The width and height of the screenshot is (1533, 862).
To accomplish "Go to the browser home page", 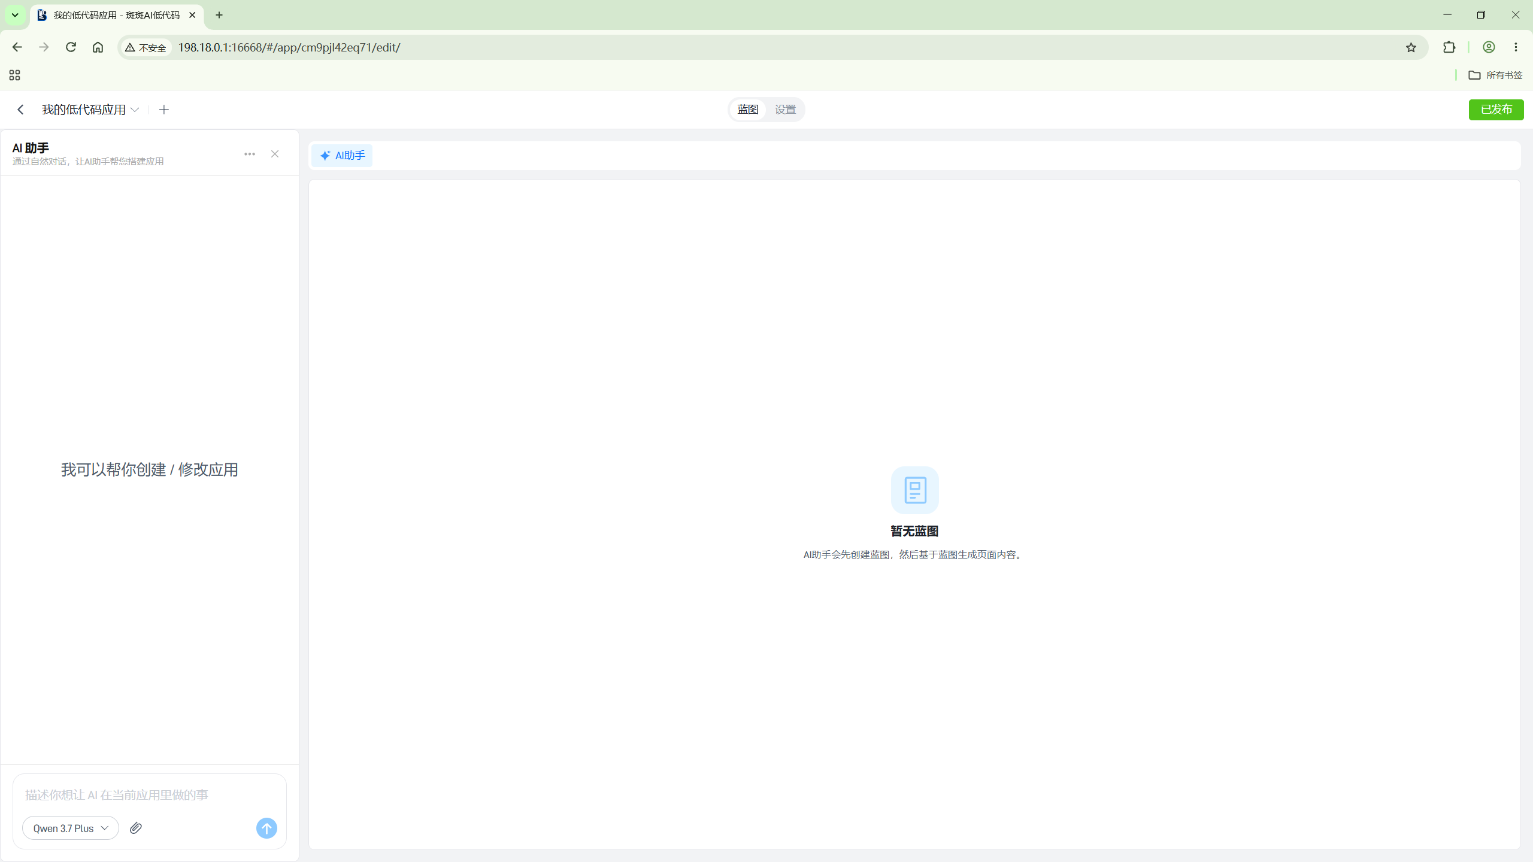I will click(98, 47).
